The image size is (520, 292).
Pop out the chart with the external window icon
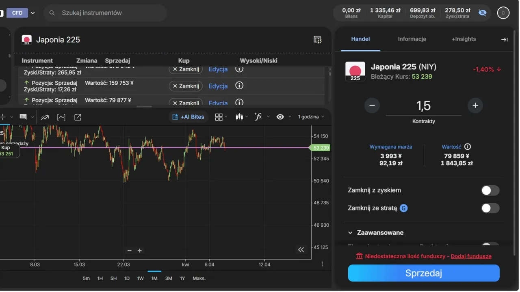coord(78,117)
